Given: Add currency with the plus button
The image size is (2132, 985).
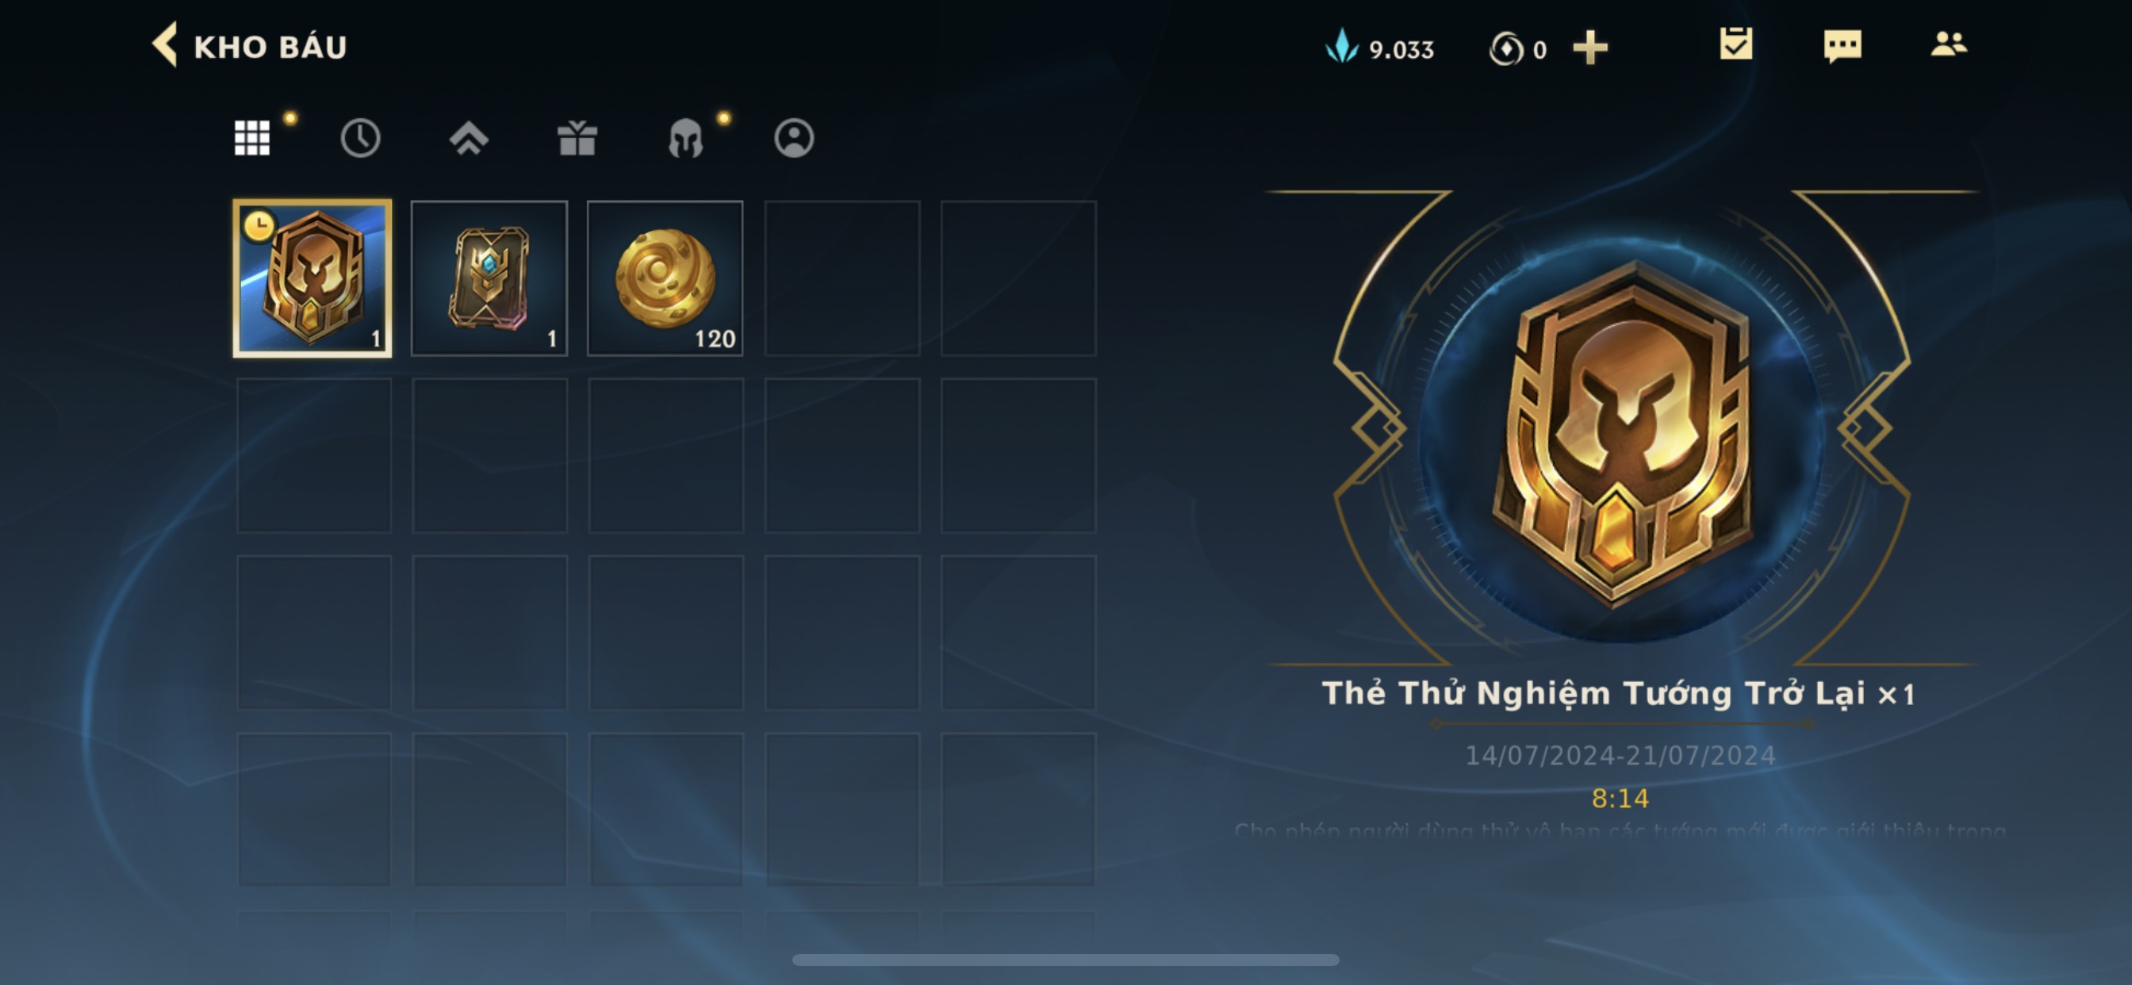Looking at the screenshot, I should point(1590,48).
